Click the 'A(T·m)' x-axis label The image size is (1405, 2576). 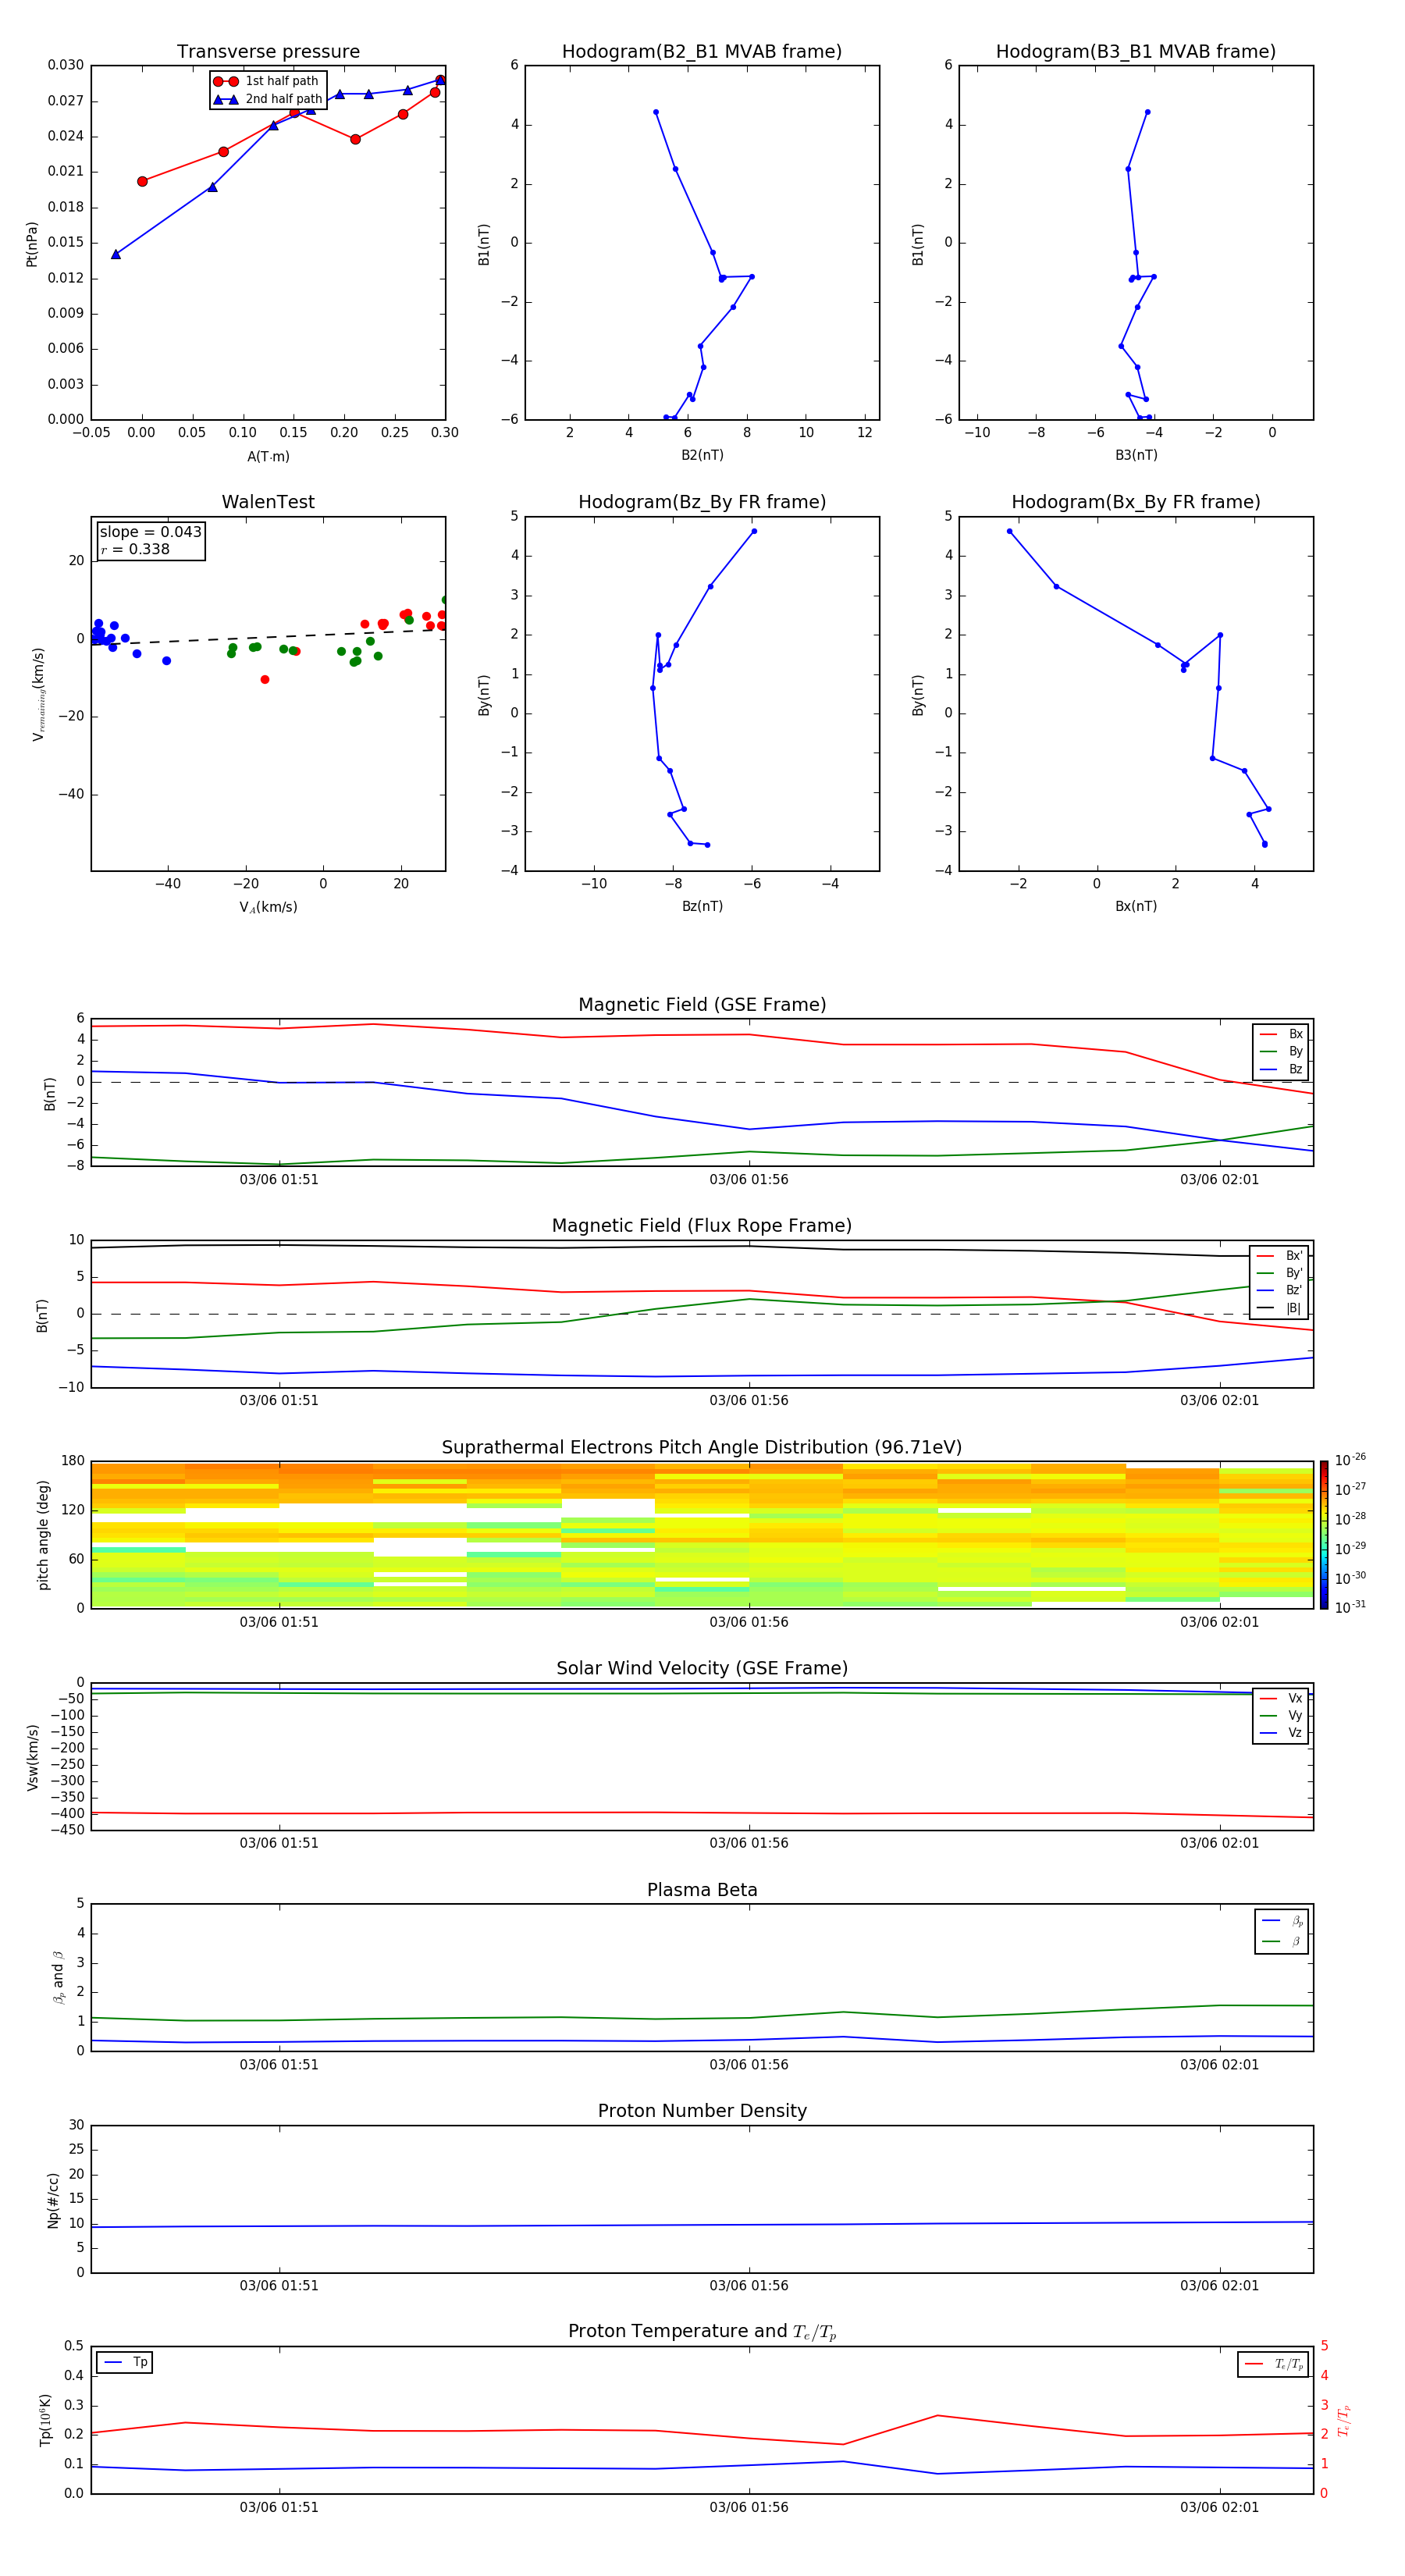268,456
